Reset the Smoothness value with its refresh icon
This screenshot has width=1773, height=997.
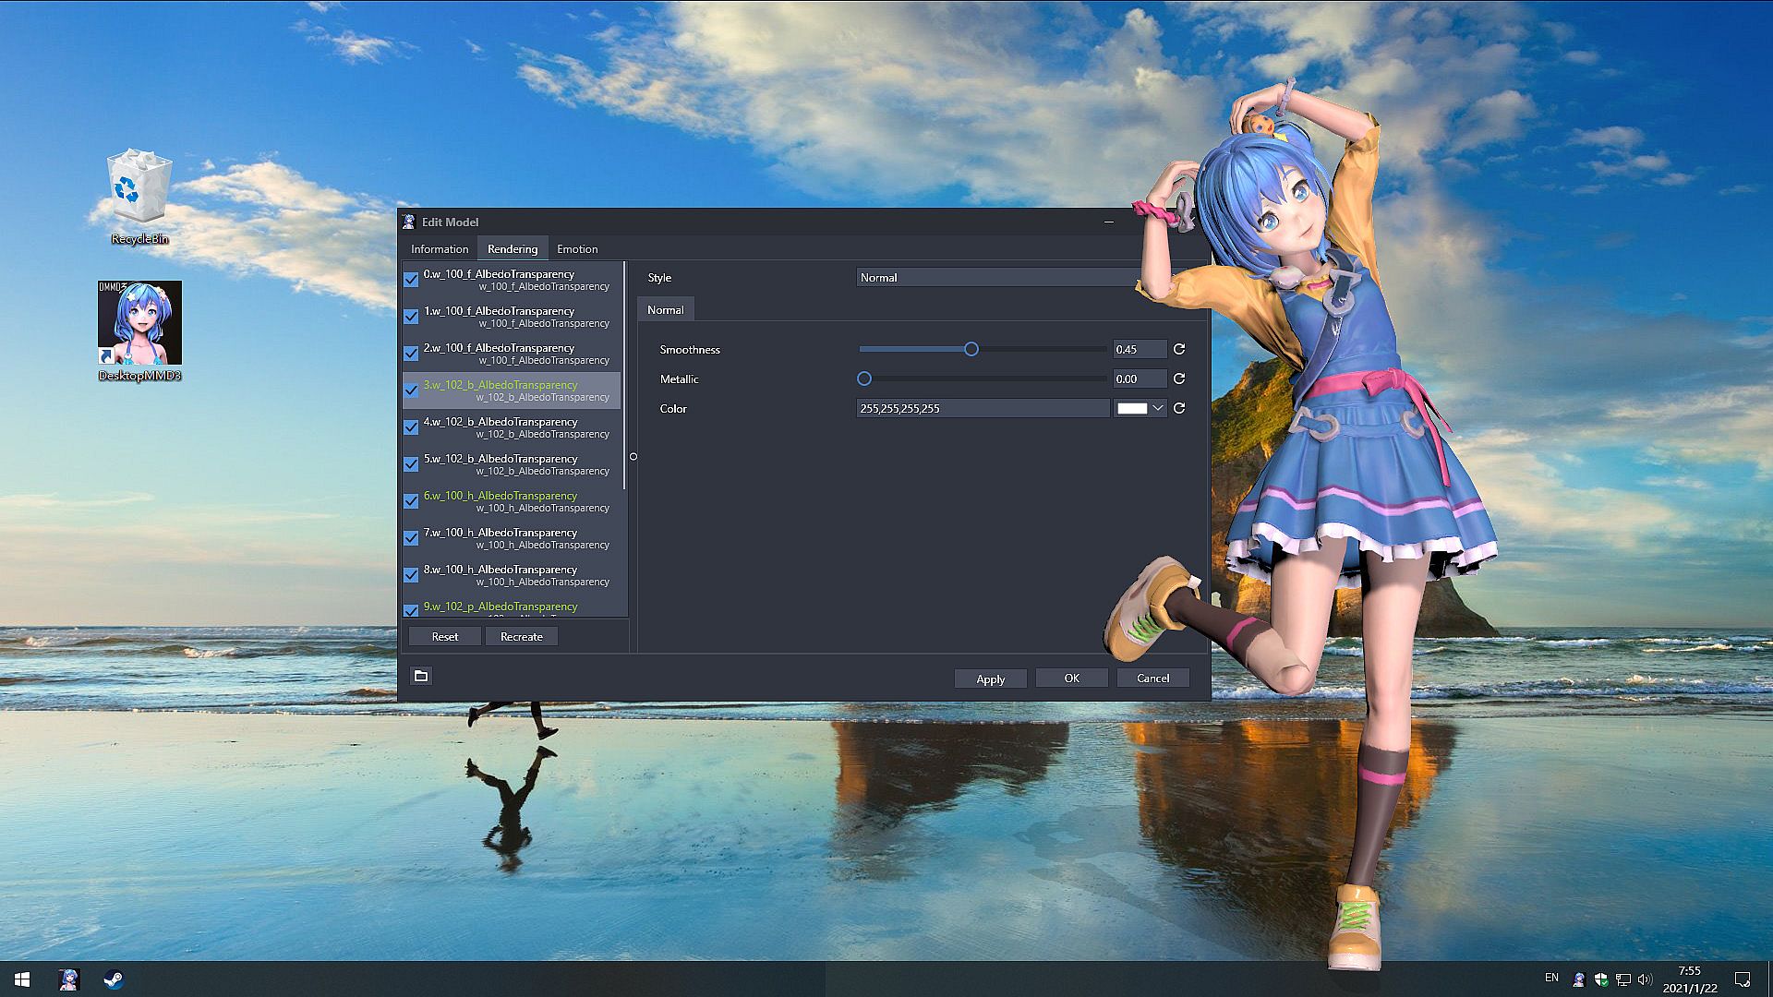[x=1179, y=349]
